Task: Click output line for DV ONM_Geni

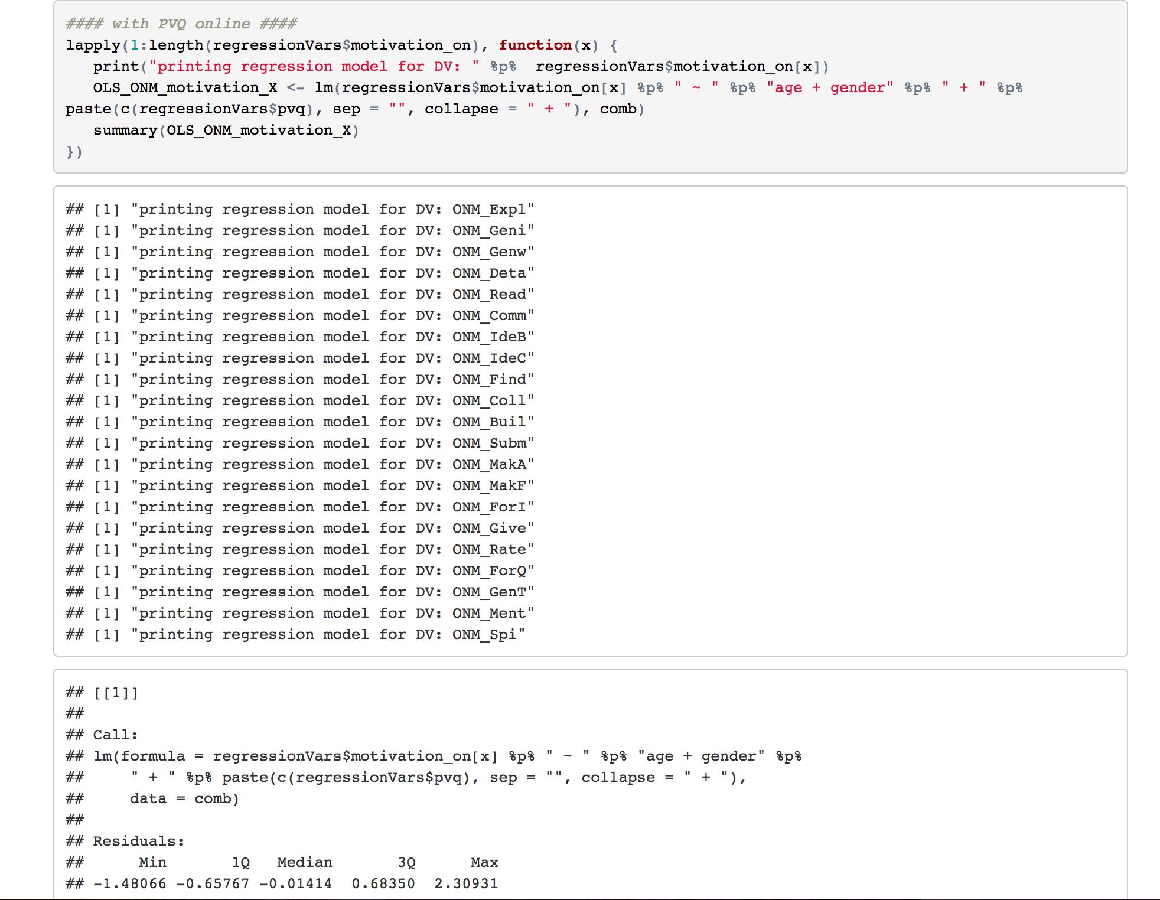Action: [x=299, y=230]
